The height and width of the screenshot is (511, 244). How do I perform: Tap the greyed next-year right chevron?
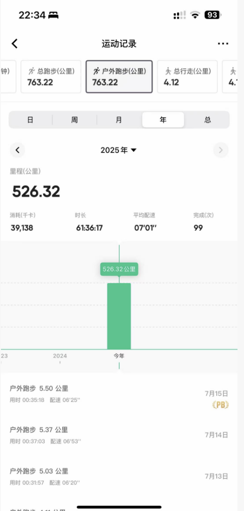221,150
